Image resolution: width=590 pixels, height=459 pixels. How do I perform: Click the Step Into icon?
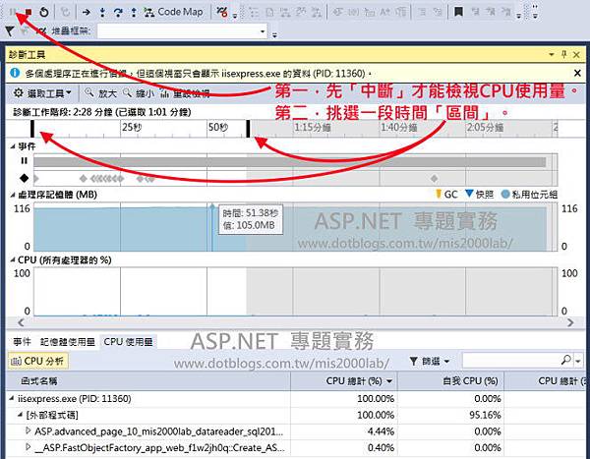(102, 13)
